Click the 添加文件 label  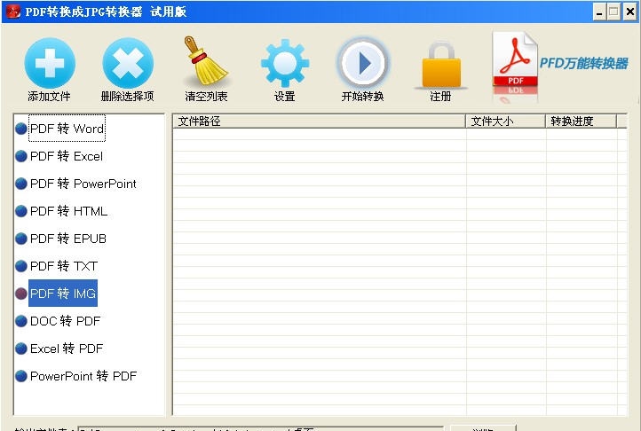[49, 97]
